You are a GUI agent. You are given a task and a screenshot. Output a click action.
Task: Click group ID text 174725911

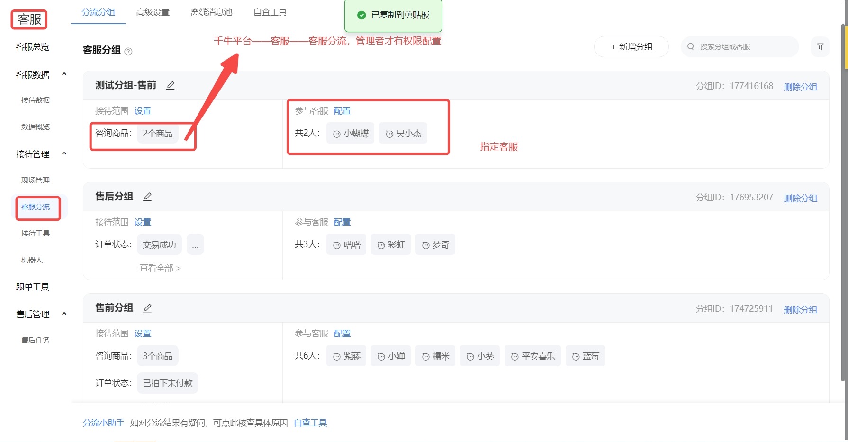click(x=751, y=308)
